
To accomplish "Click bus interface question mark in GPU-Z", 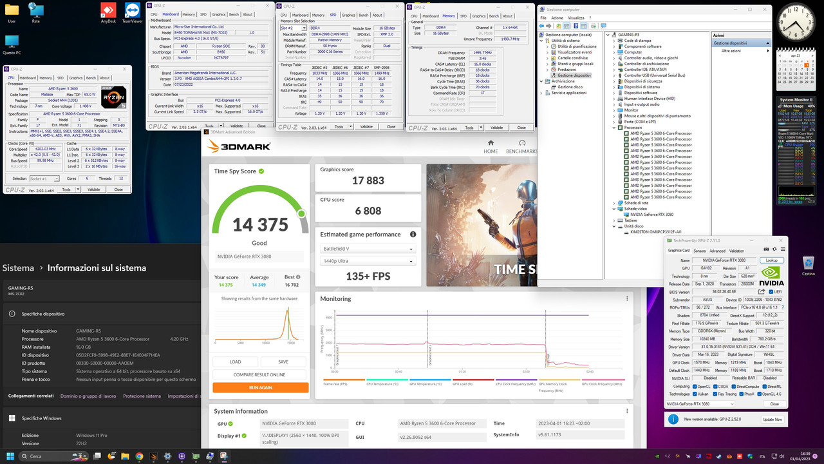I will (783, 307).
